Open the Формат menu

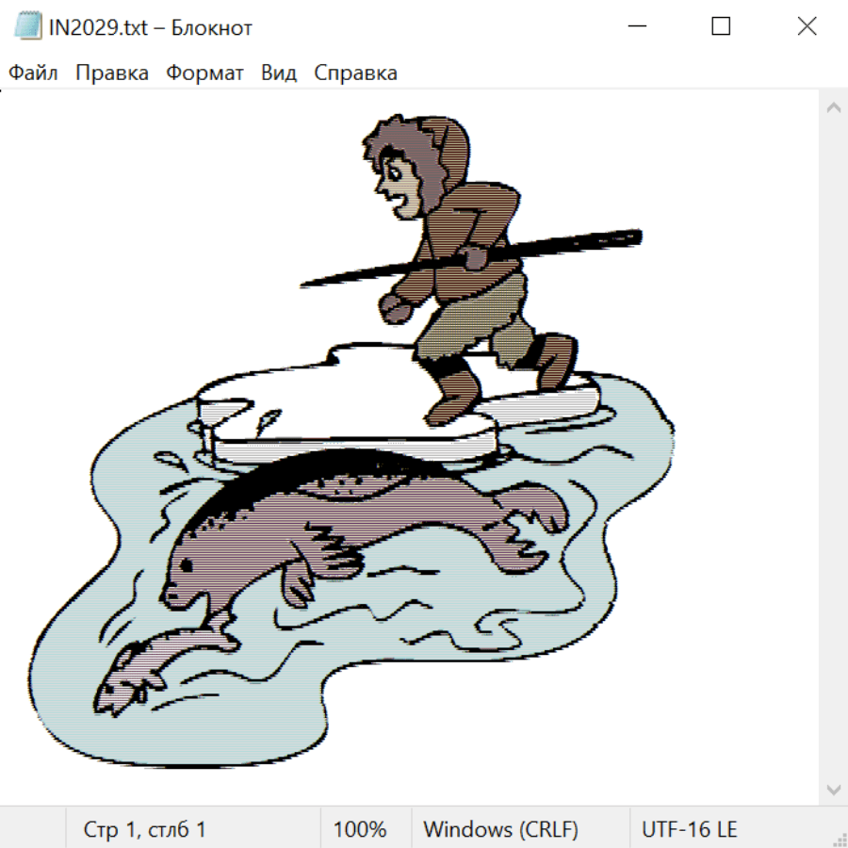pyautogui.click(x=204, y=73)
